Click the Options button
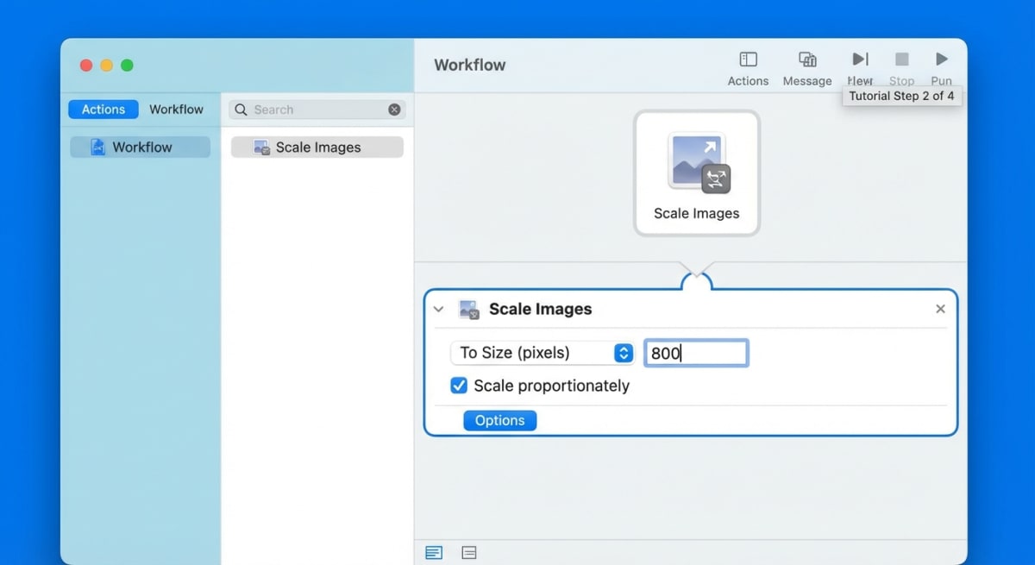The width and height of the screenshot is (1035, 565). 499,420
